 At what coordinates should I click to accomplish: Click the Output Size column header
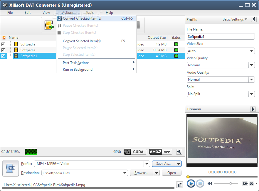pyautogui.click(x=157, y=38)
